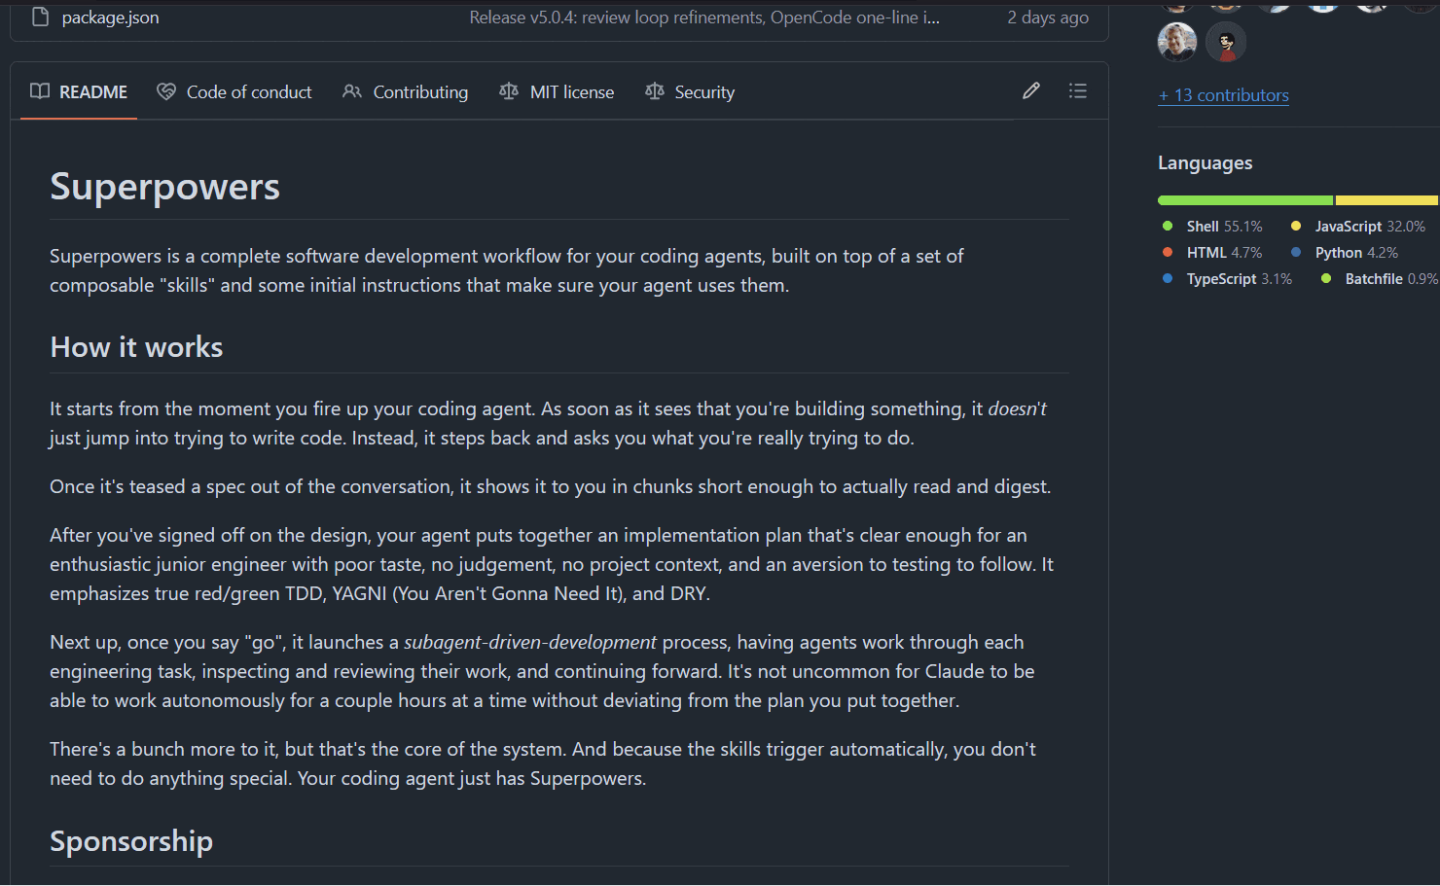Open the README tab

(x=79, y=91)
